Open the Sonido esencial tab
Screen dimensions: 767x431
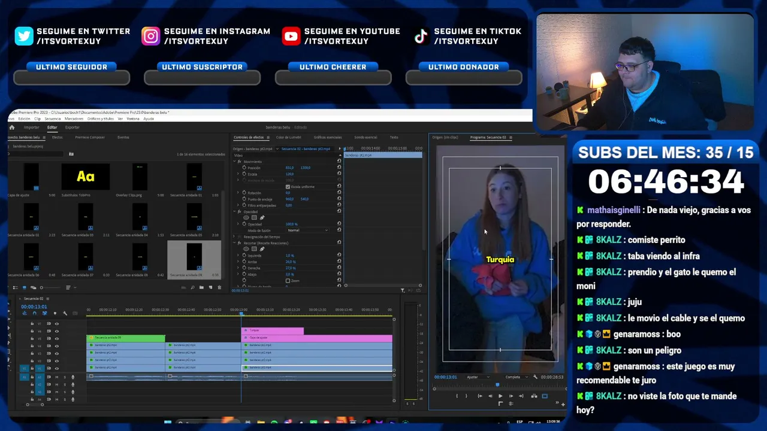tap(366, 138)
